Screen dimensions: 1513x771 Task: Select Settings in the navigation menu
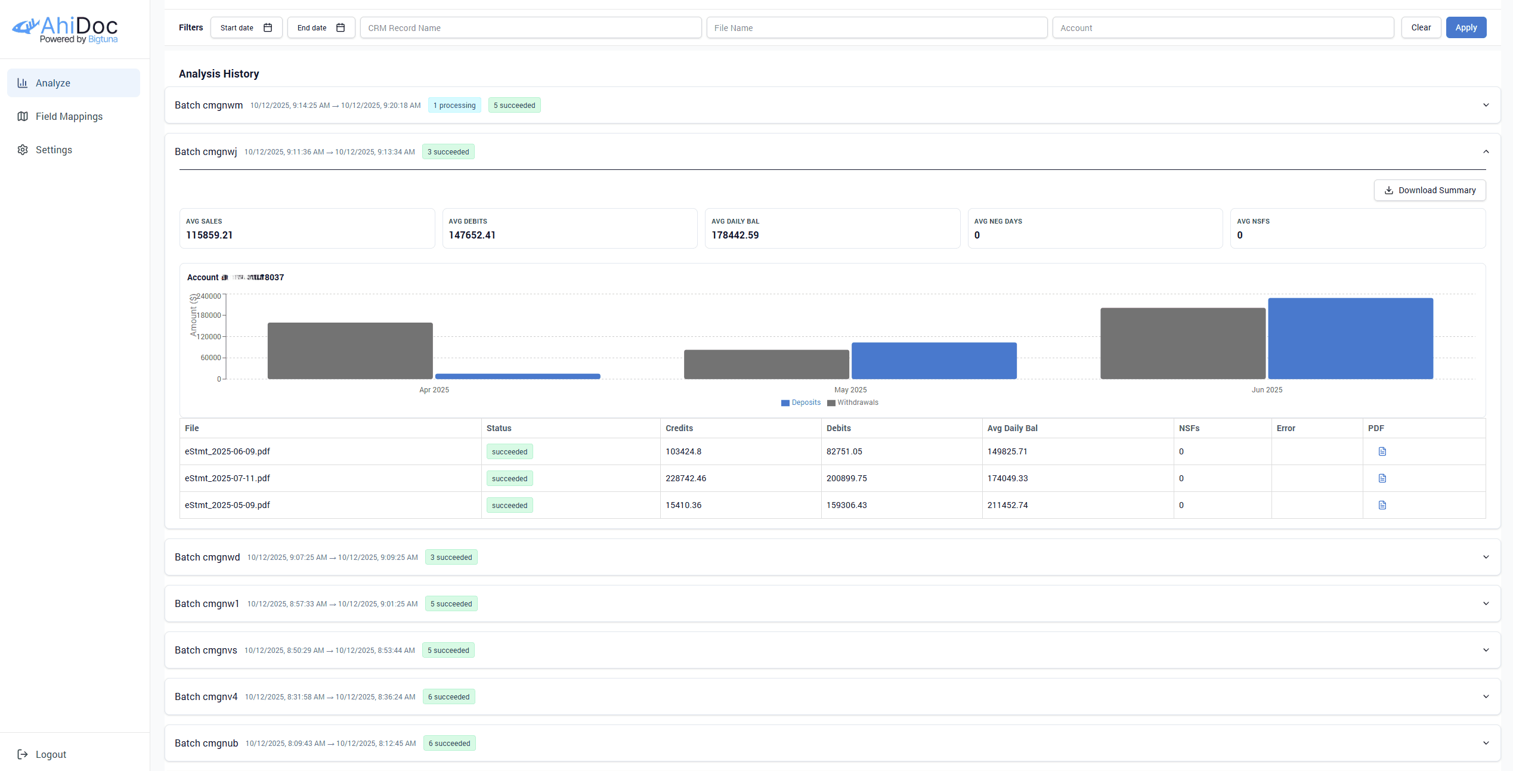pyautogui.click(x=54, y=150)
